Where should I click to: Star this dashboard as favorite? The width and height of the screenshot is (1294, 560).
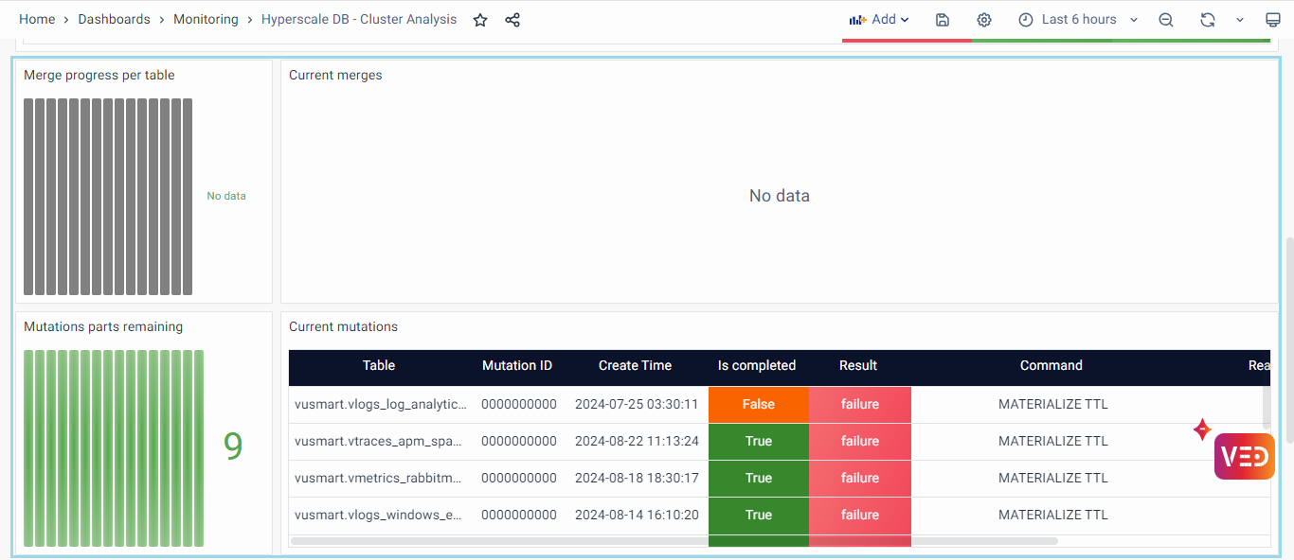(480, 20)
